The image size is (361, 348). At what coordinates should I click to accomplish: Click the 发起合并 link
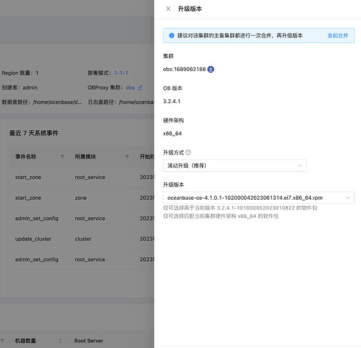click(337, 35)
